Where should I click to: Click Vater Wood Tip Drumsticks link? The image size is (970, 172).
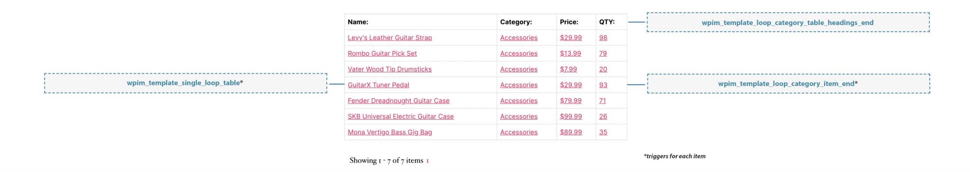pyautogui.click(x=389, y=69)
